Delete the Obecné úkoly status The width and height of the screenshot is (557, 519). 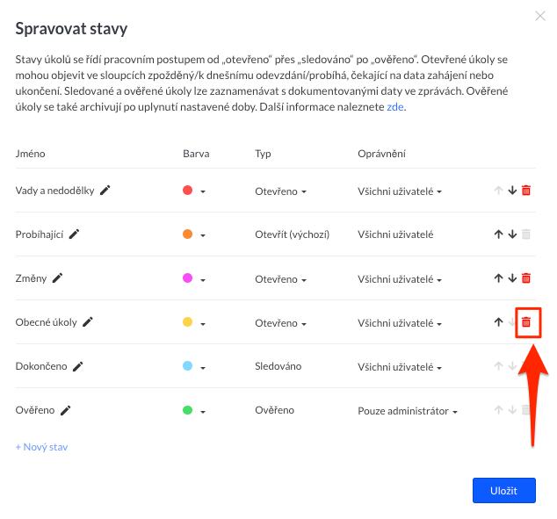(526, 322)
